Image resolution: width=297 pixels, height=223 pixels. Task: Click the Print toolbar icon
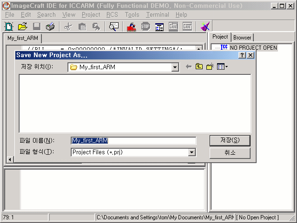50,26
